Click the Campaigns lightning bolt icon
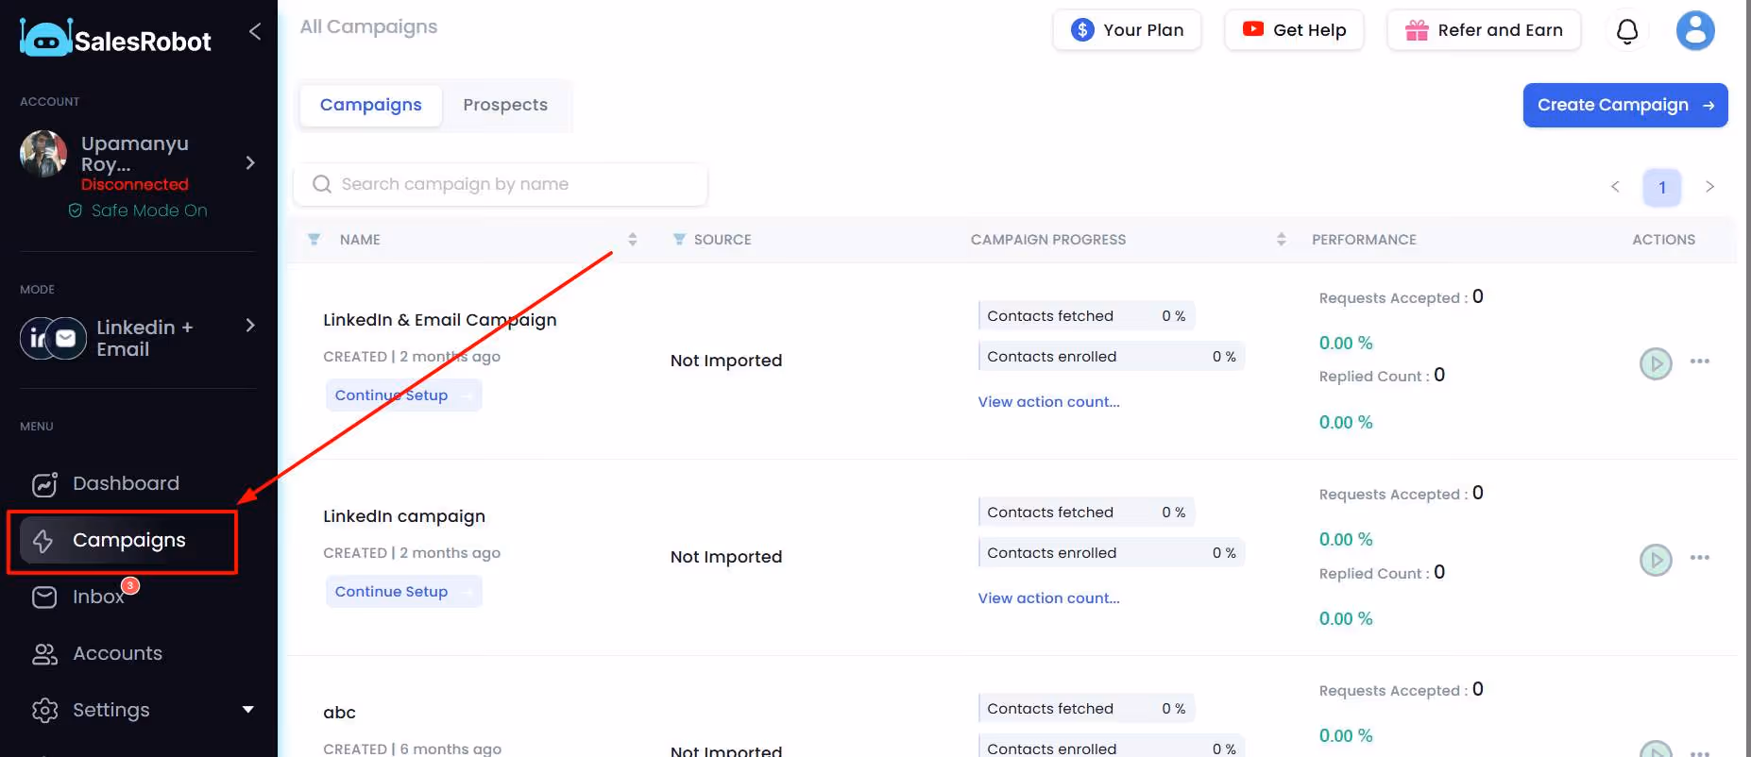Viewport: 1751px width, 757px height. [x=42, y=541]
